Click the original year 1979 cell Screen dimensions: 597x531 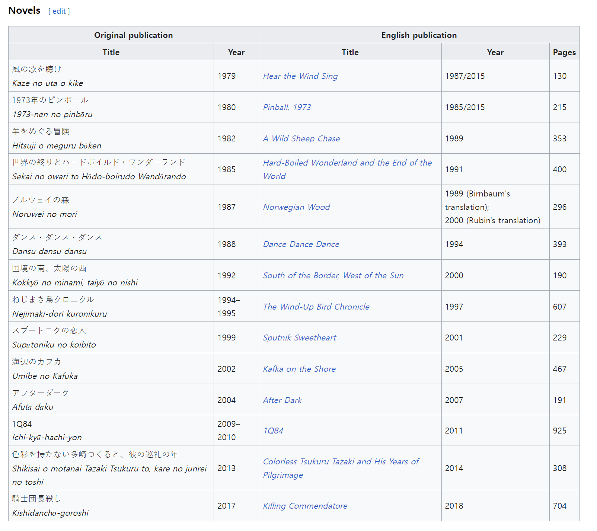(x=236, y=76)
